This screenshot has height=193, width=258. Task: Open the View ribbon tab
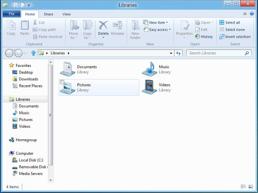point(67,14)
